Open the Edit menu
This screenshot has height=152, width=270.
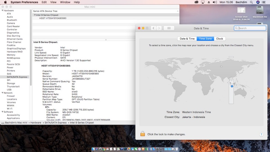pyautogui.click(x=44, y=2)
